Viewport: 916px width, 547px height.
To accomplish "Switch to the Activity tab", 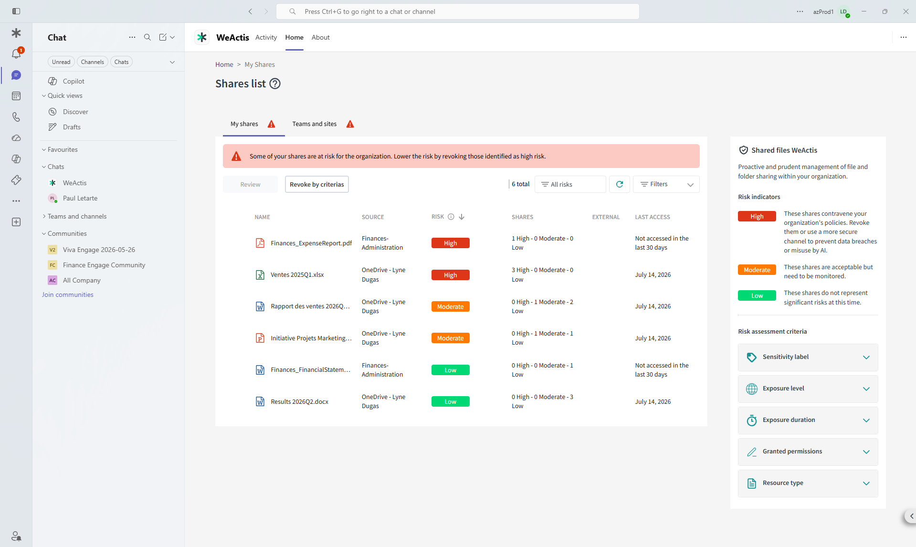I will [266, 37].
